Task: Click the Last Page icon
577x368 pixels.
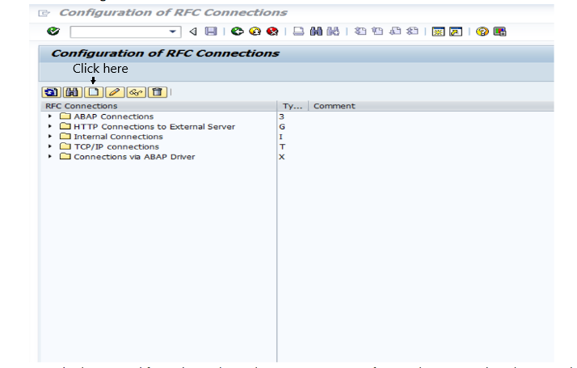Action: click(412, 32)
